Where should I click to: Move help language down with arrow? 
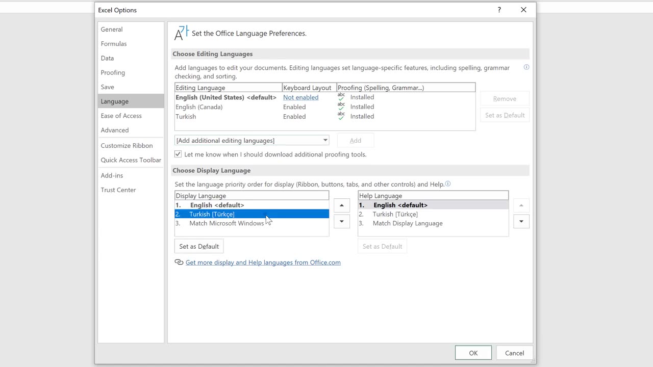[x=521, y=221]
